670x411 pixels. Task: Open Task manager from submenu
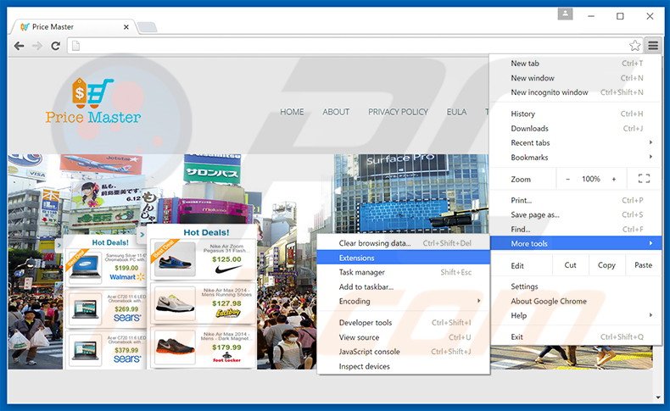pos(404,272)
